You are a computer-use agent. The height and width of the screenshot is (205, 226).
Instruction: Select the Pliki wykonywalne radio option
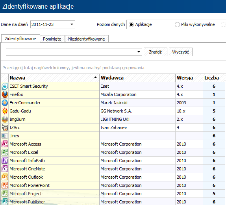[x=177, y=25]
